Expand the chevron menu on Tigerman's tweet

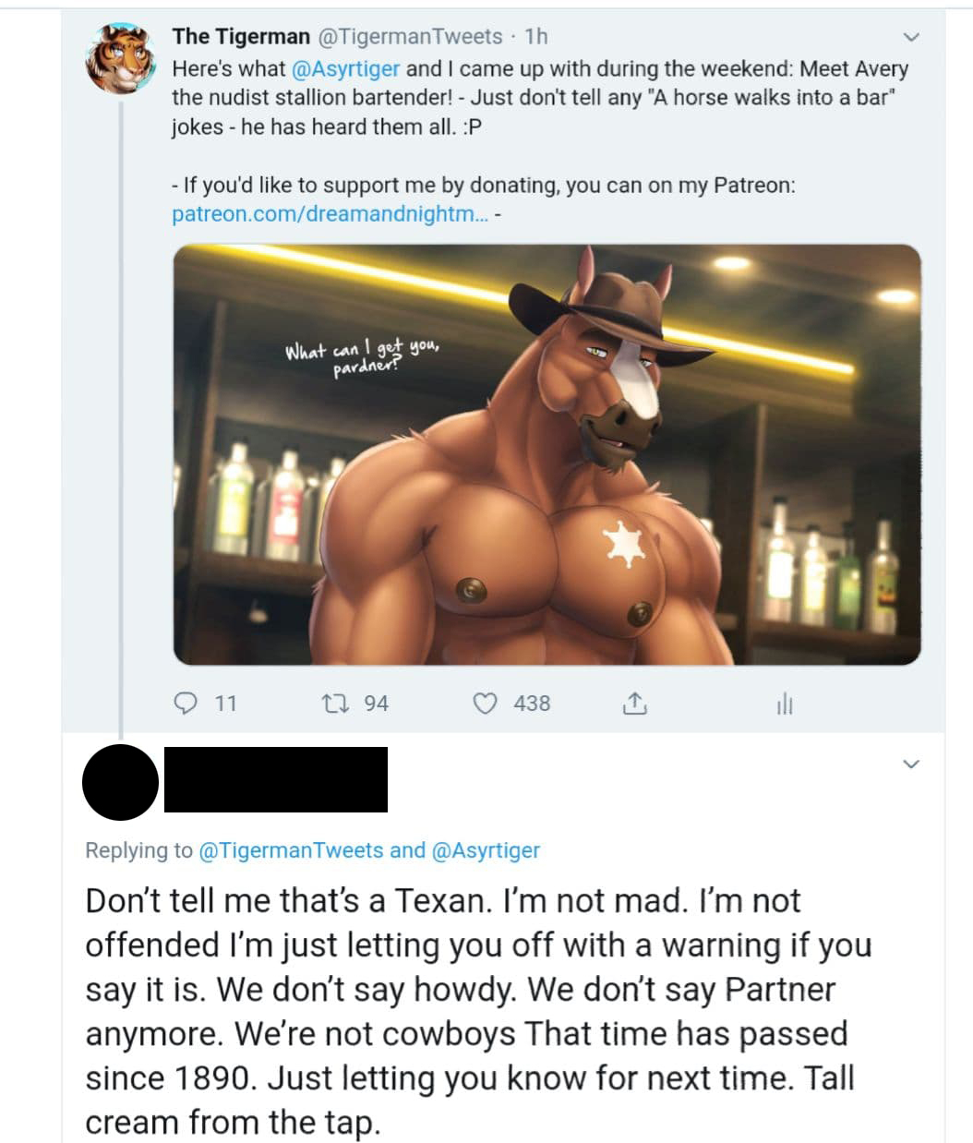(x=910, y=38)
